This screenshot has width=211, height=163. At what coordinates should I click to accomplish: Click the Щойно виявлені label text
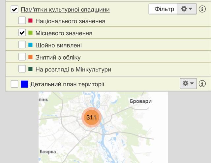(59, 45)
